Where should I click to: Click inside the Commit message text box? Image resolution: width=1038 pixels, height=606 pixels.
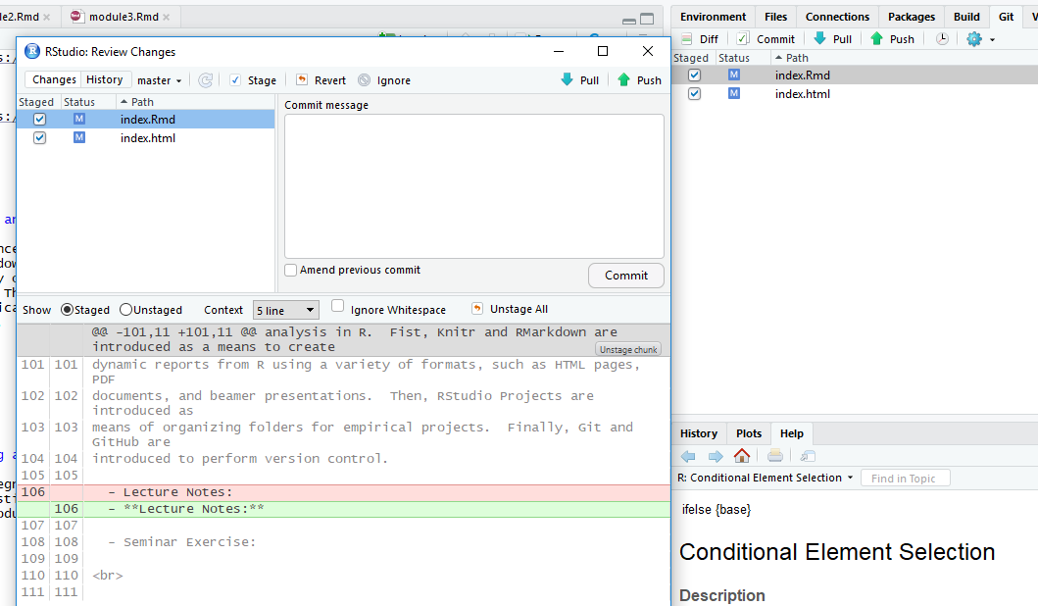click(474, 186)
